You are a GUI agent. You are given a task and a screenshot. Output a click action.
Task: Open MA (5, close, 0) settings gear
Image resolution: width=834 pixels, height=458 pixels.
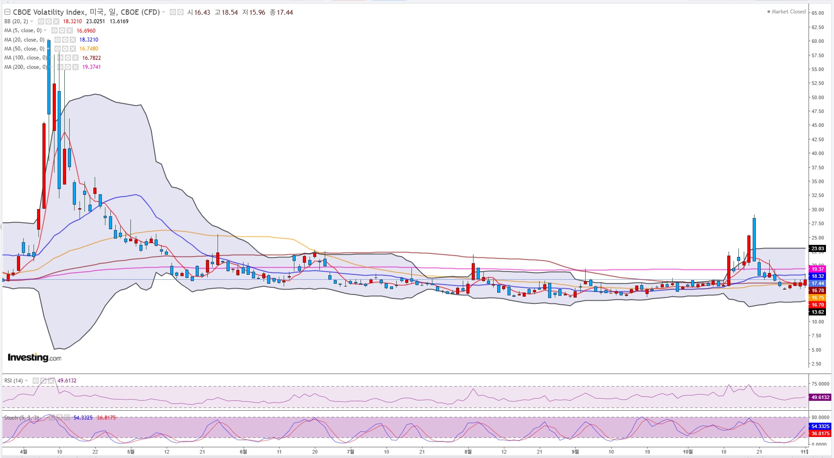click(62, 30)
